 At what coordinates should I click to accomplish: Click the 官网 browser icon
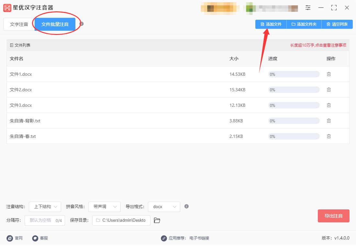(x=10, y=238)
